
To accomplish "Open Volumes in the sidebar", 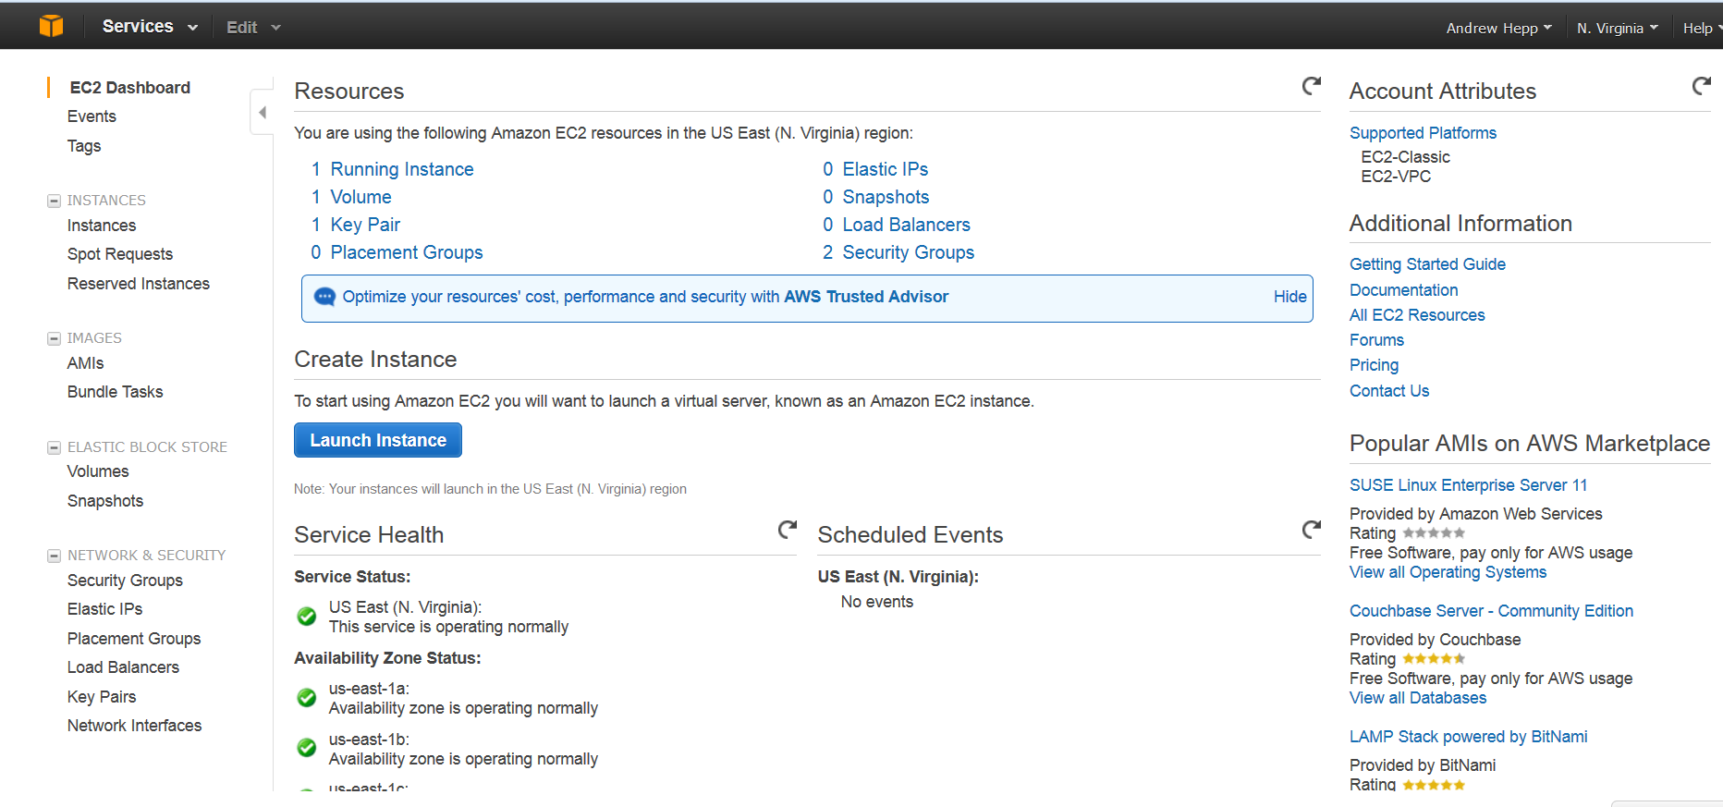I will pyautogui.click(x=98, y=471).
